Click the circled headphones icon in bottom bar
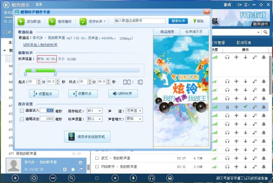 coord(151,178)
